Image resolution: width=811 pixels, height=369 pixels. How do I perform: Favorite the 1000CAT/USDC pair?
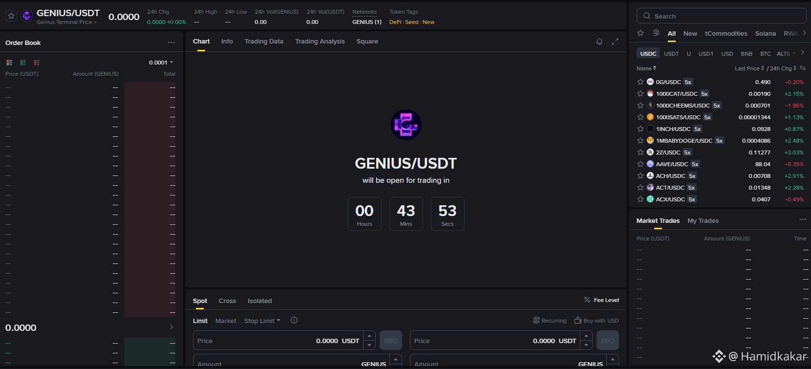(x=640, y=94)
